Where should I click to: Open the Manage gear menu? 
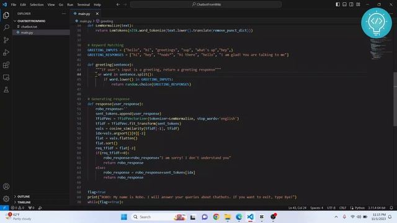6,199
